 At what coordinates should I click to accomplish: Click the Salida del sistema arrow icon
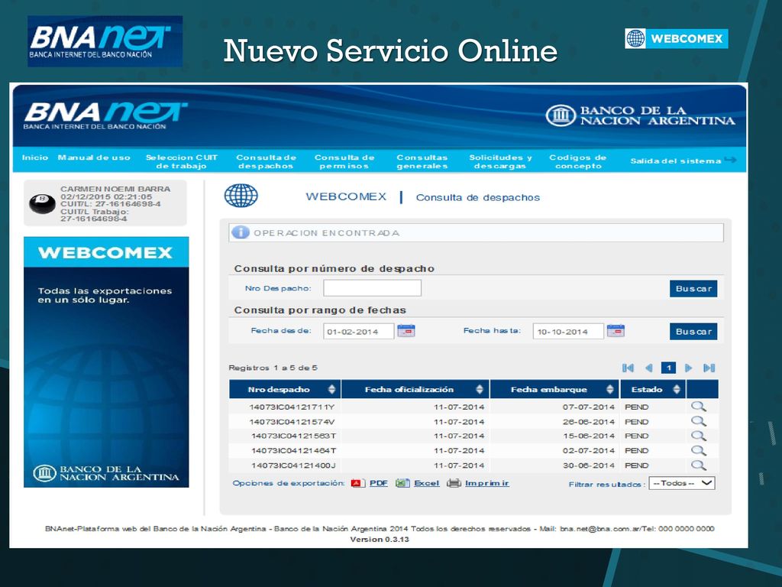730,160
